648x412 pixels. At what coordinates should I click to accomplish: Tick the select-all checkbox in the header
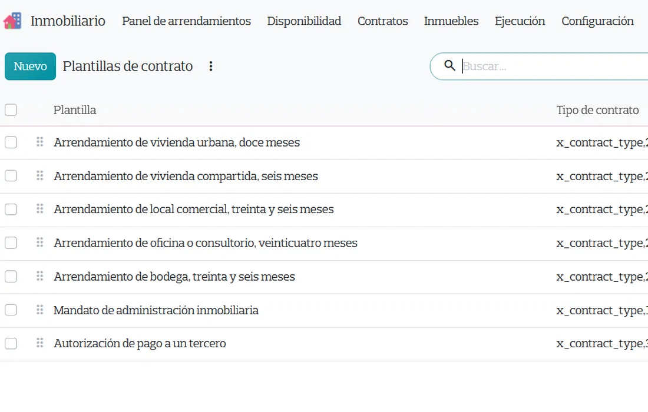click(11, 110)
